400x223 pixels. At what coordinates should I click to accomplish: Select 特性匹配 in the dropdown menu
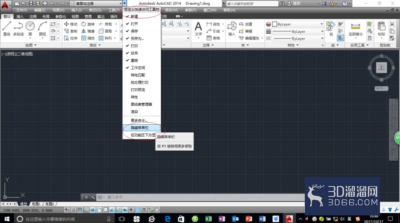[142, 75]
